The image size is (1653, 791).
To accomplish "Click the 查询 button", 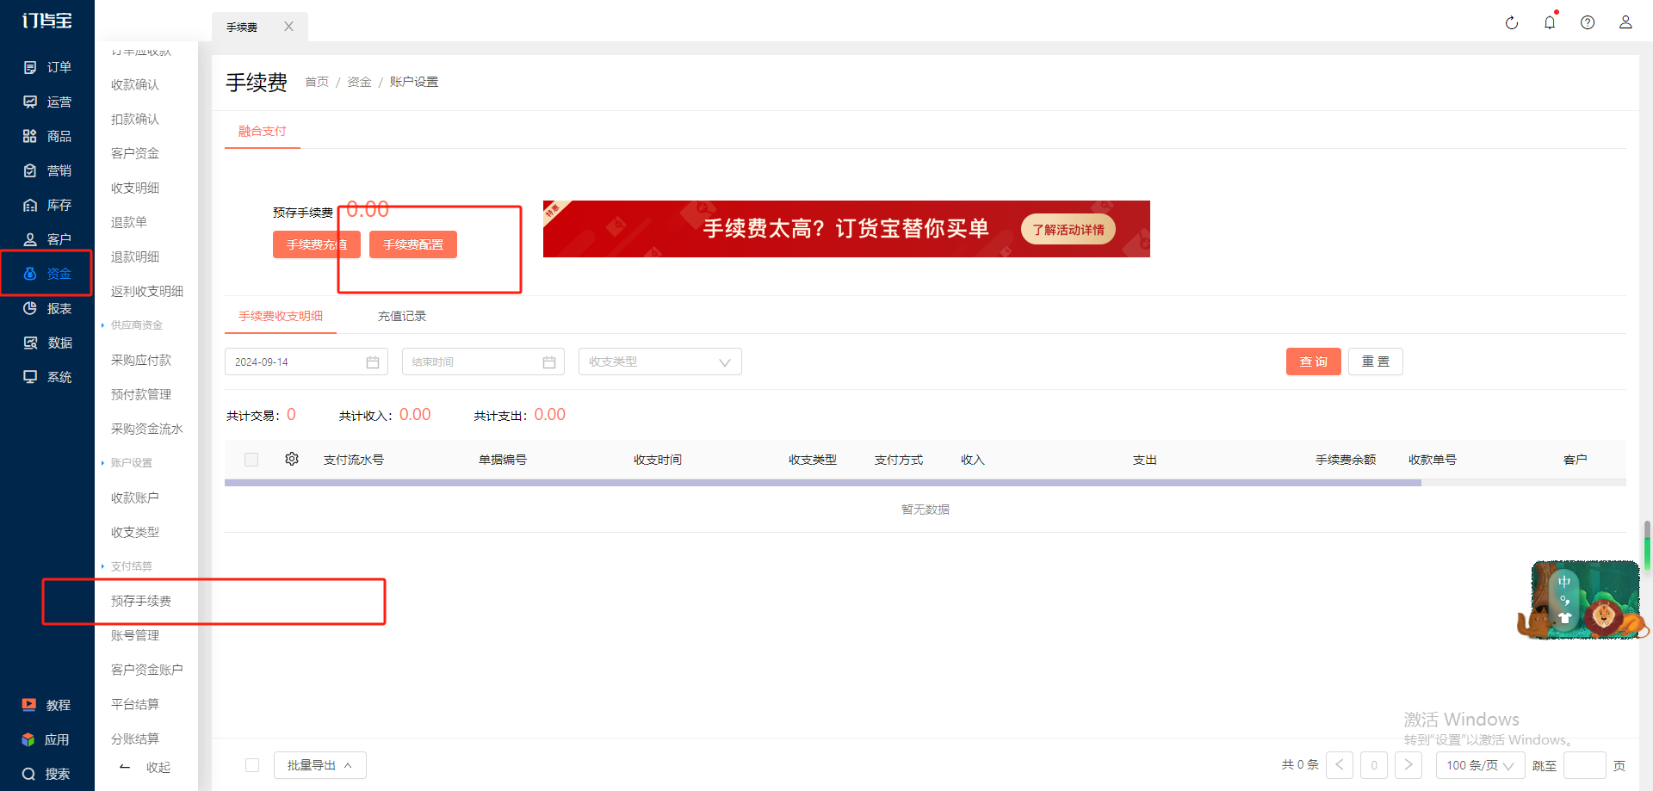I will (1314, 362).
